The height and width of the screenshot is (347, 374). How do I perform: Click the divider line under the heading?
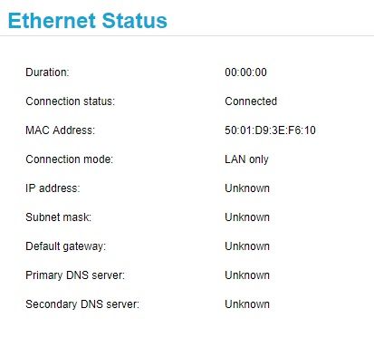(x=187, y=35)
